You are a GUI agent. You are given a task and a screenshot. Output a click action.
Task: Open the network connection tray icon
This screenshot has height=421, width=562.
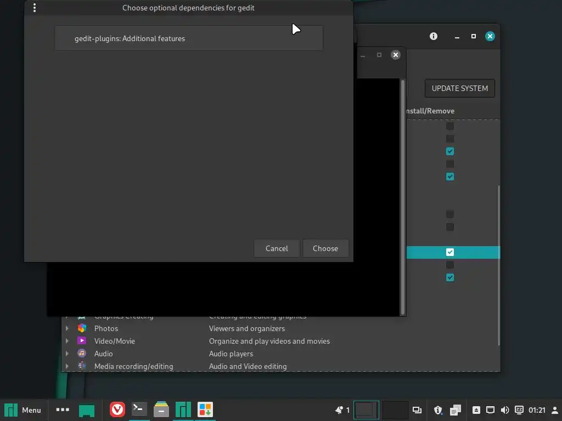[490, 410]
